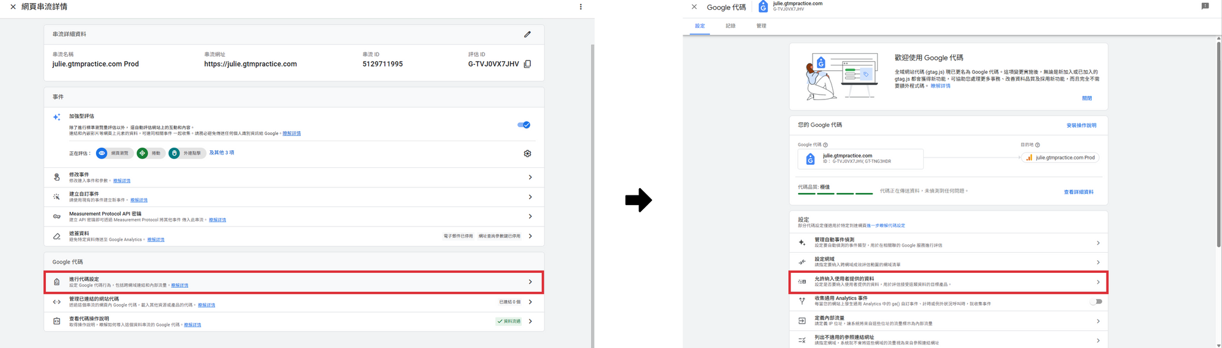Click 查看詳細資料 link for tag quality
1222x348 pixels.
[x=1078, y=192]
